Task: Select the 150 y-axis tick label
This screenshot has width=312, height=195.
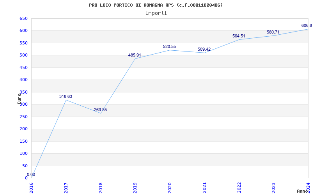Action: pyautogui.click(x=23, y=142)
